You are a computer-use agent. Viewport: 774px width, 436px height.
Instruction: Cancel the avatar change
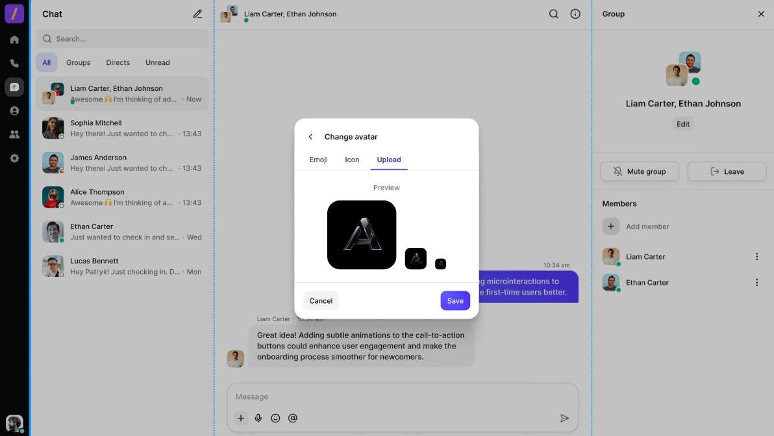tap(321, 300)
